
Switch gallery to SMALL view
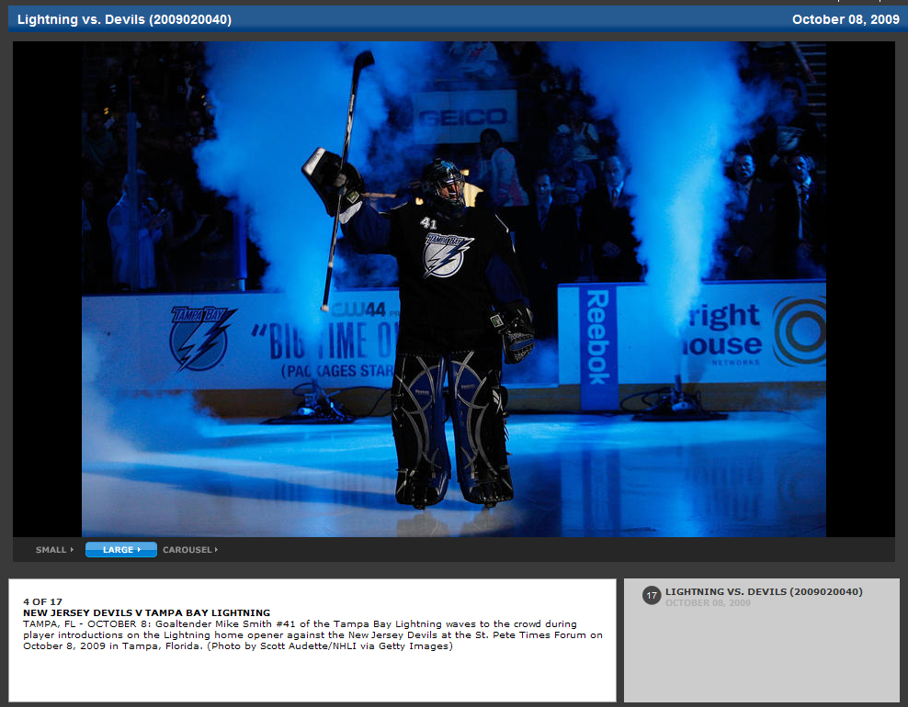click(x=54, y=550)
